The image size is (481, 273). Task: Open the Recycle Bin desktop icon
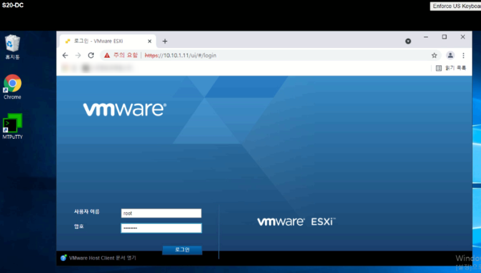coord(12,47)
